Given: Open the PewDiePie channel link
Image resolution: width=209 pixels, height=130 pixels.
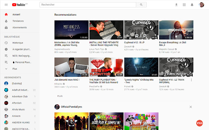Looking at the screenshot, I should pyautogui.click(x=94, y=86).
